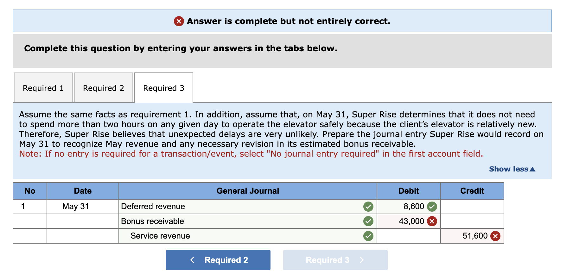Click the green check beside the 8,600 debit
The image size is (579, 274).
click(432, 206)
